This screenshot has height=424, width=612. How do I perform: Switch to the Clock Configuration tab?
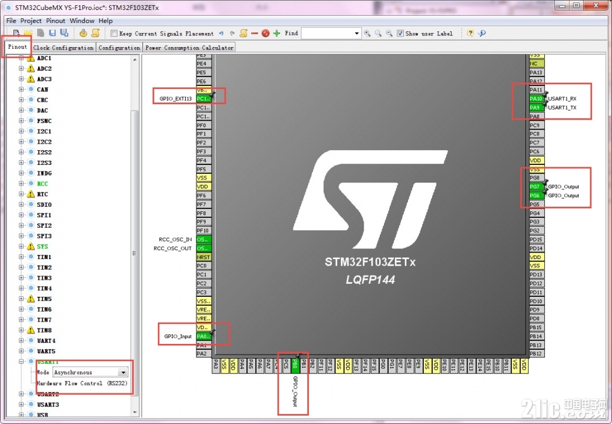pyautogui.click(x=63, y=48)
